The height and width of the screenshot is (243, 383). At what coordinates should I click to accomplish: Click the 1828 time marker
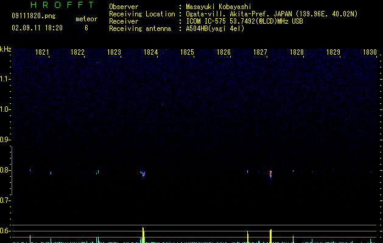[x=297, y=52]
